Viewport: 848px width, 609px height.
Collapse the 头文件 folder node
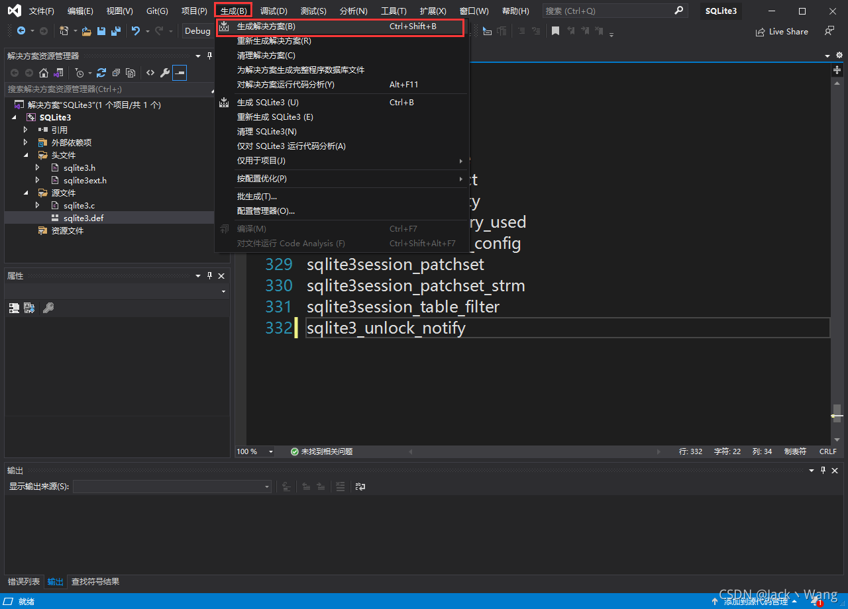[25, 155]
